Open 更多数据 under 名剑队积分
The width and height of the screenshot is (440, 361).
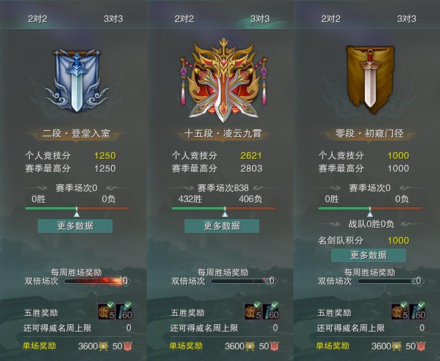point(369,255)
